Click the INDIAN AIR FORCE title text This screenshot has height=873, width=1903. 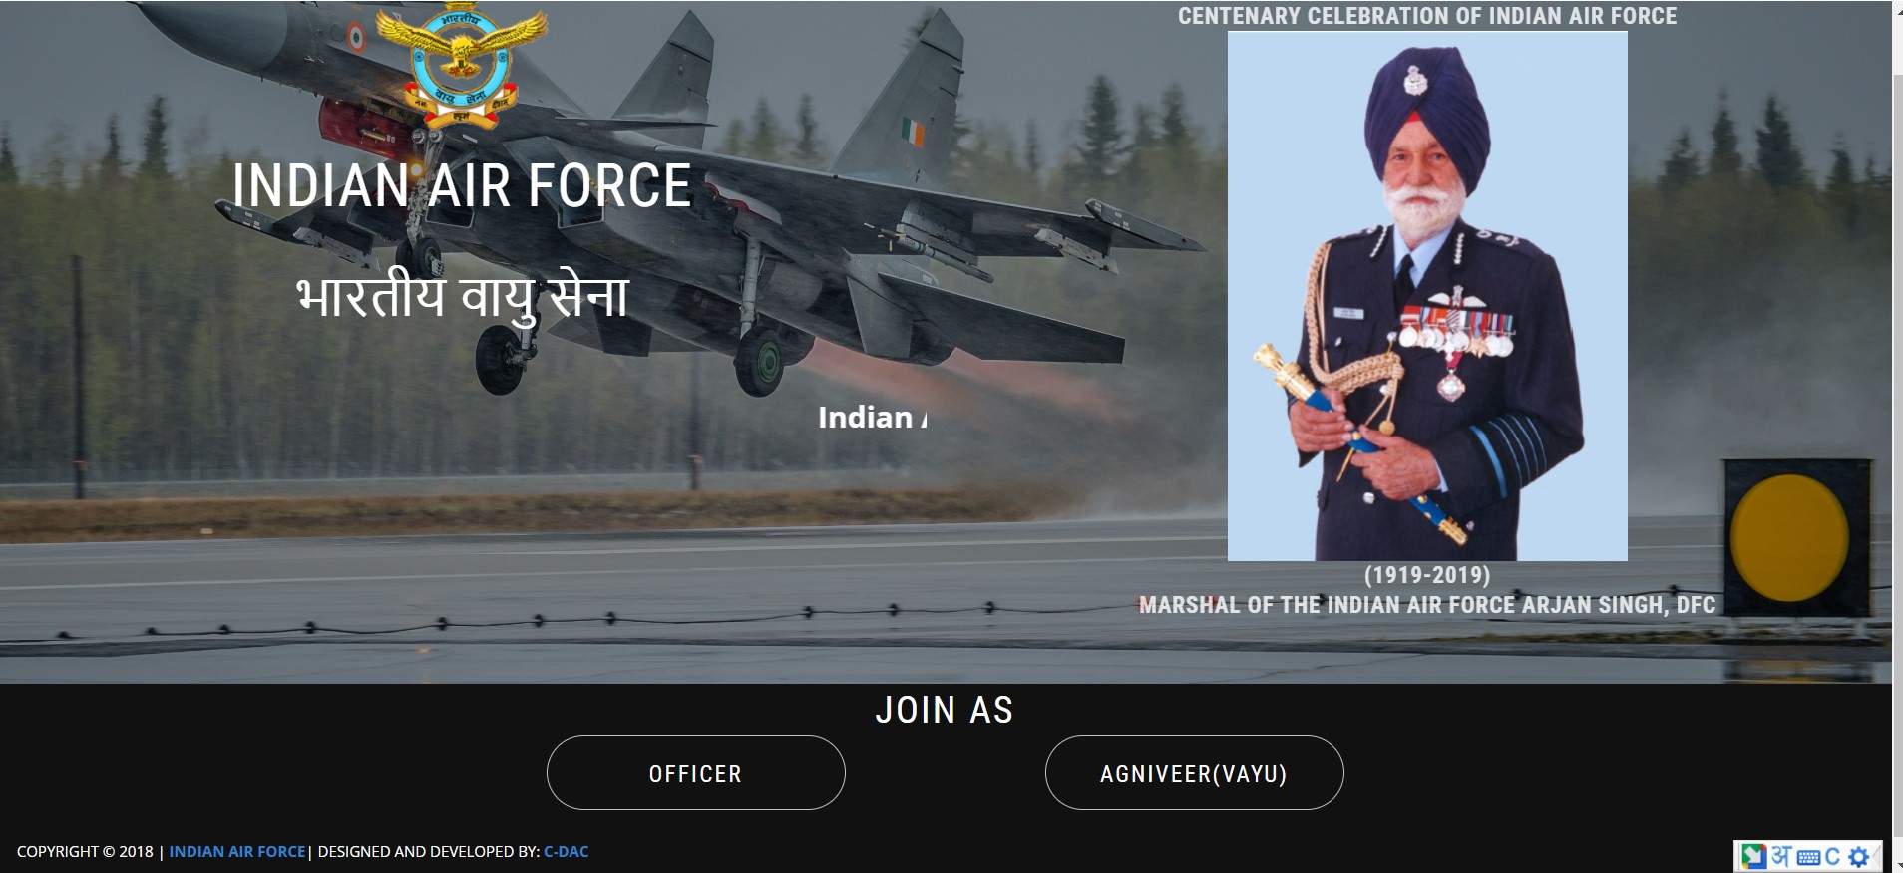coord(462,186)
